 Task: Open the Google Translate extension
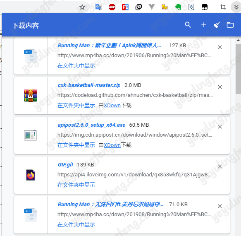point(98,7)
